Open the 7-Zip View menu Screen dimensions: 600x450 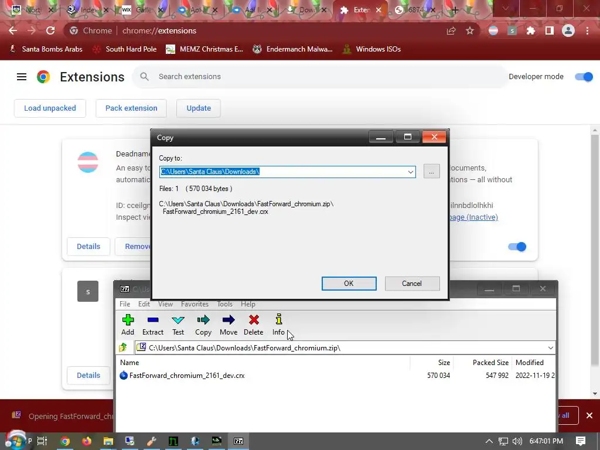coord(165,304)
